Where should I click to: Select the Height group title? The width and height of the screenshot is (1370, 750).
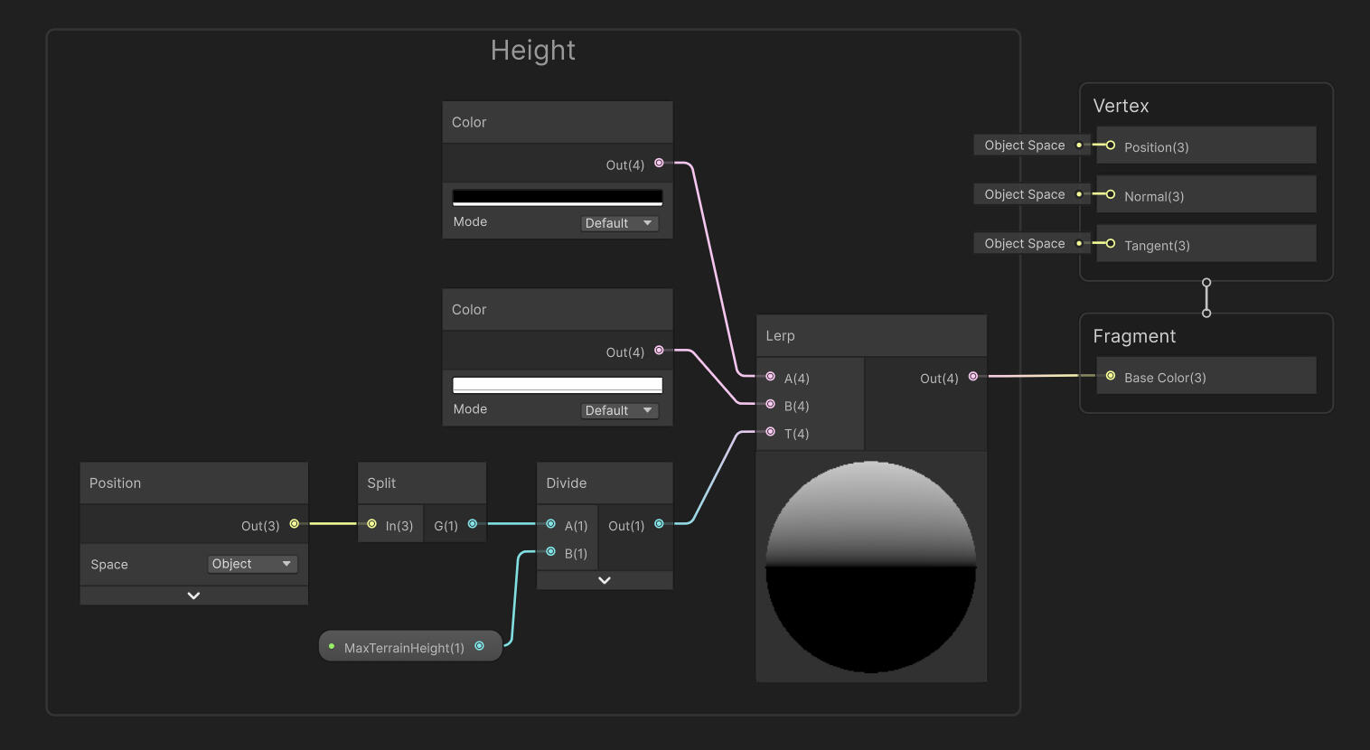click(532, 51)
